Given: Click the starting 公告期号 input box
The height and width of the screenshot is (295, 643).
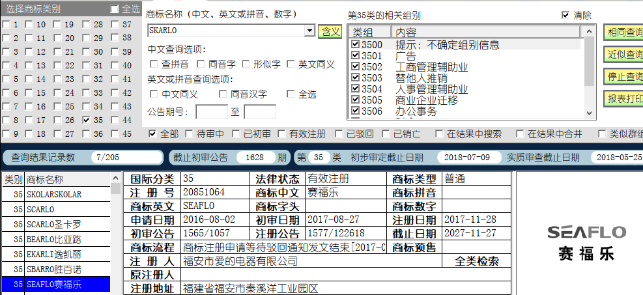Looking at the screenshot, I should point(212,112).
